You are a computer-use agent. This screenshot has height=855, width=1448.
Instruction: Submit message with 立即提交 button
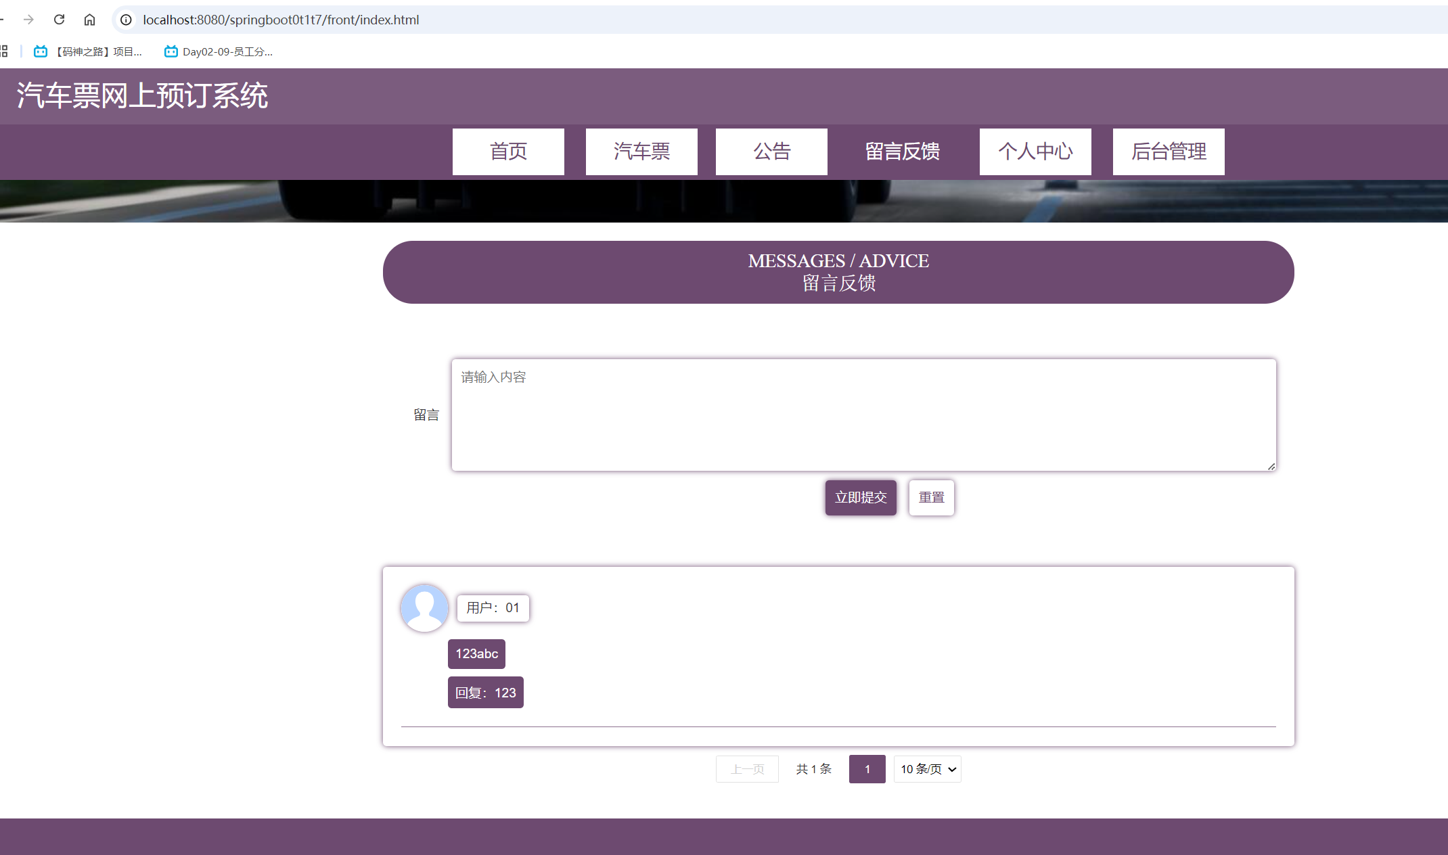coord(861,497)
